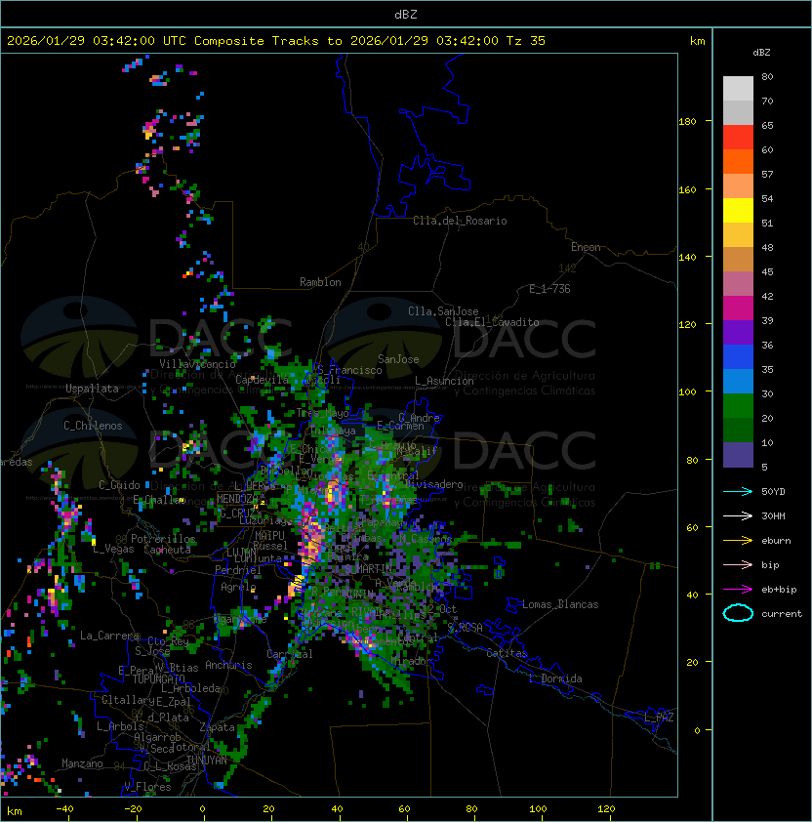Click the S_Francisco map label
The image size is (812, 822).
tap(349, 370)
